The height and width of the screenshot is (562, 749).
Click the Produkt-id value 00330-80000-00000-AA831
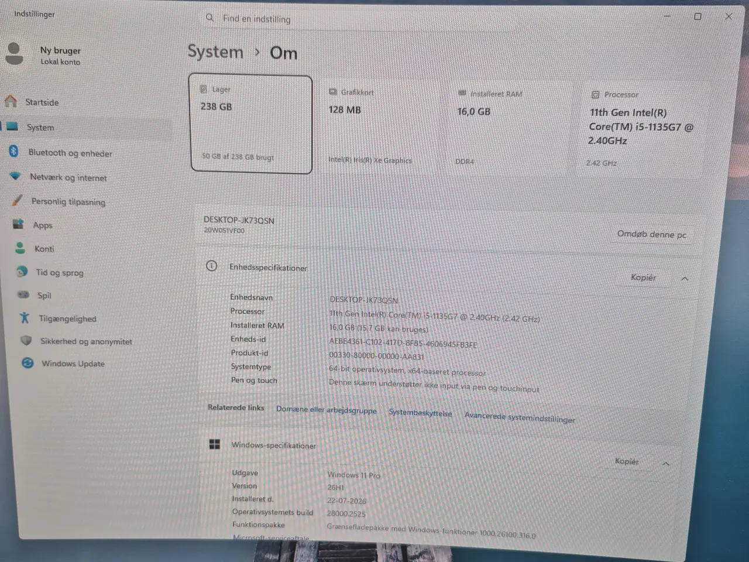click(376, 355)
